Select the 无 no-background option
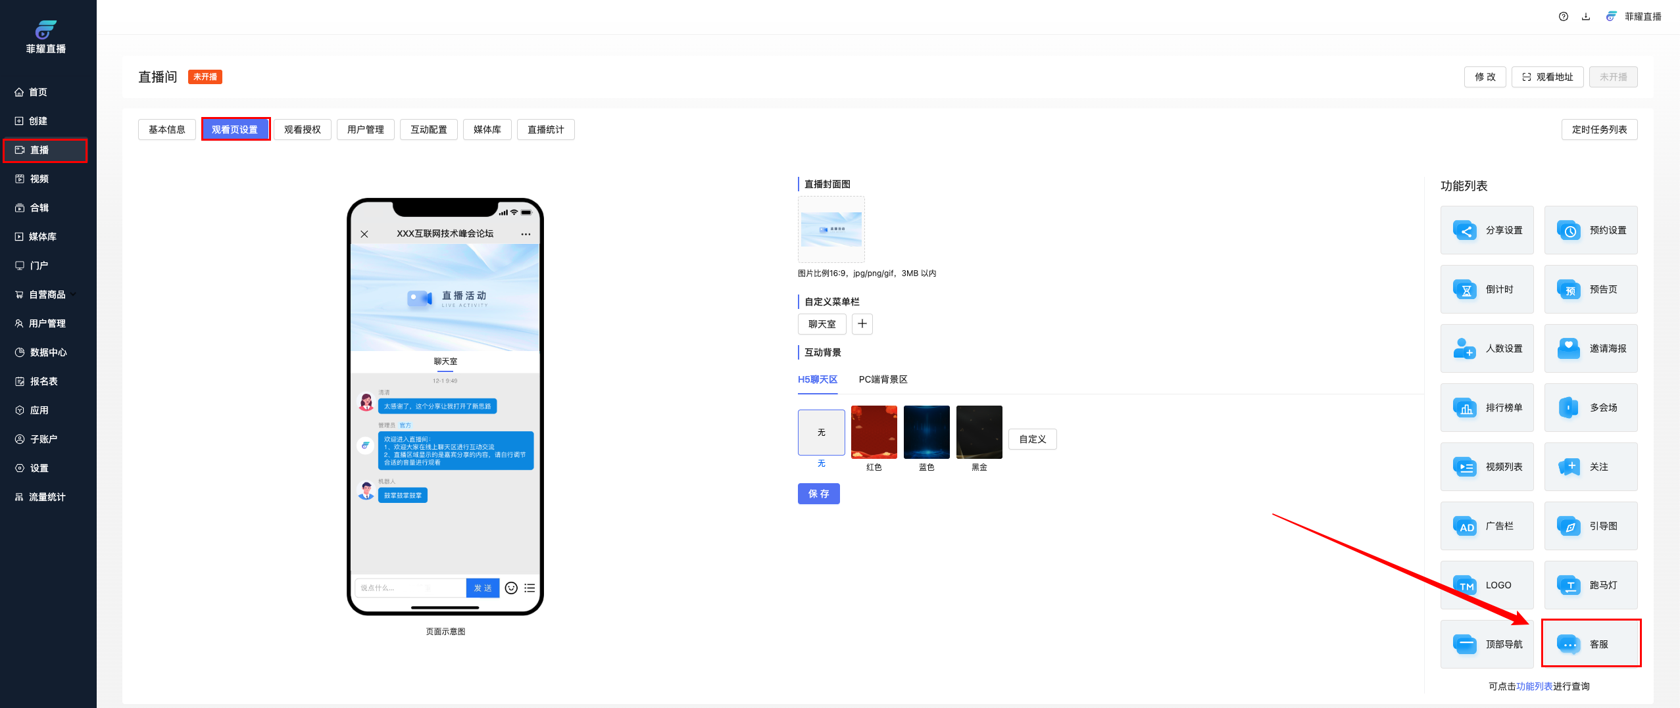Viewport: 1680px width, 708px height. pyautogui.click(x=821, y=433)
